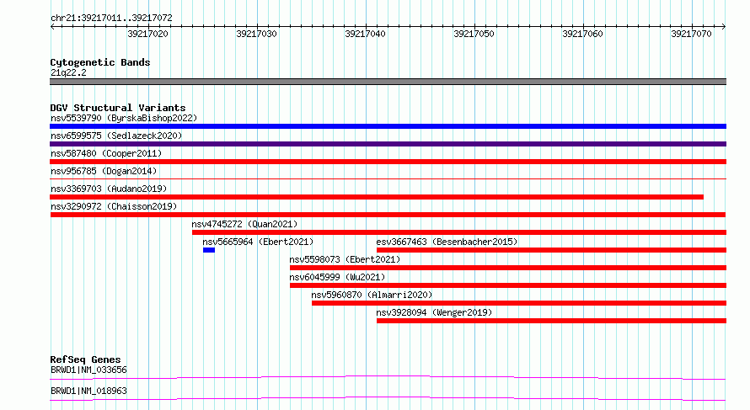The height and width of the screenshot is (410, 750).
Task: Click ruler position 39217020
Action: coord(147,34)
